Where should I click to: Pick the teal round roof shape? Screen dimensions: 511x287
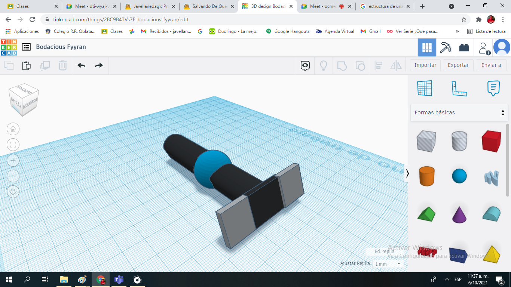(491, 213)
